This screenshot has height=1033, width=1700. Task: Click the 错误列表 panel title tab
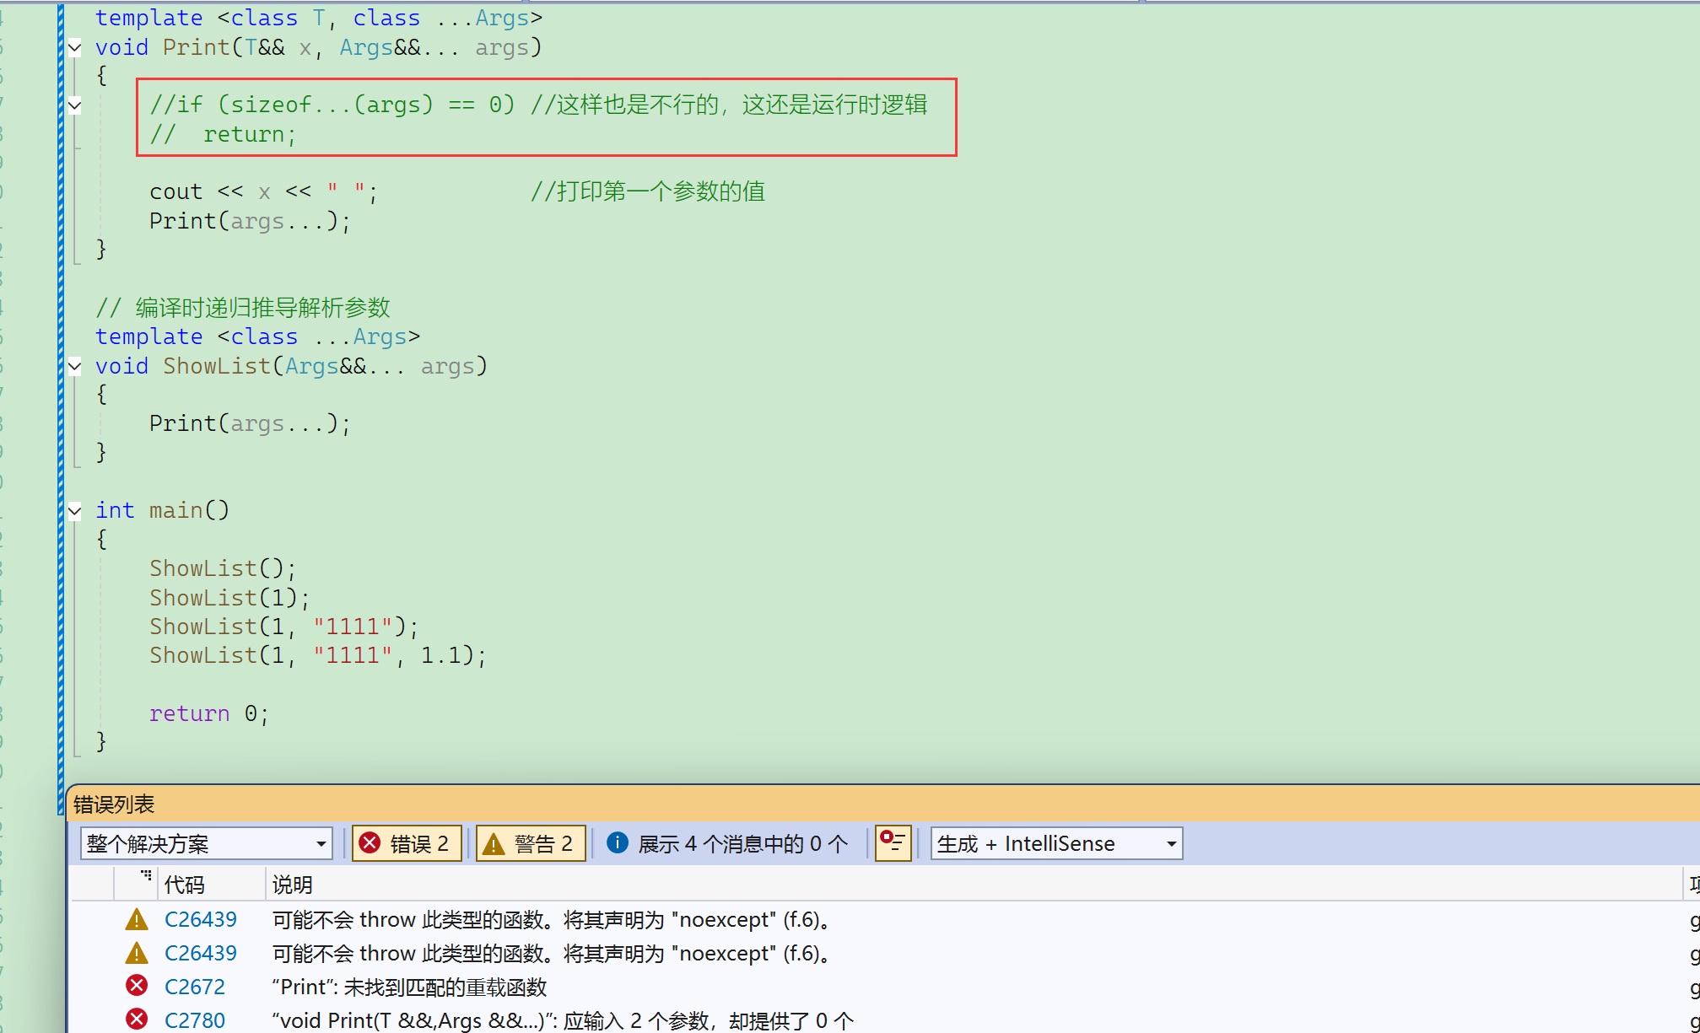click(x=114, y=804)
